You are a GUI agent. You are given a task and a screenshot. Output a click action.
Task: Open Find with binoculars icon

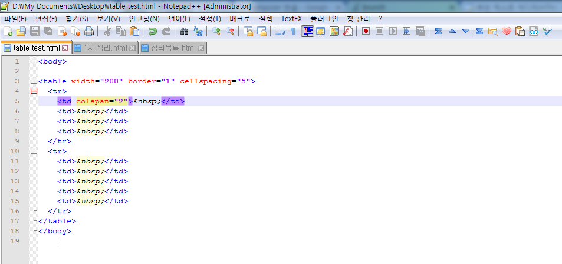[184, 31]
